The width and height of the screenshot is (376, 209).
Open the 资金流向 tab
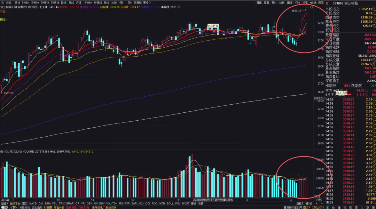tap(37, 207)
